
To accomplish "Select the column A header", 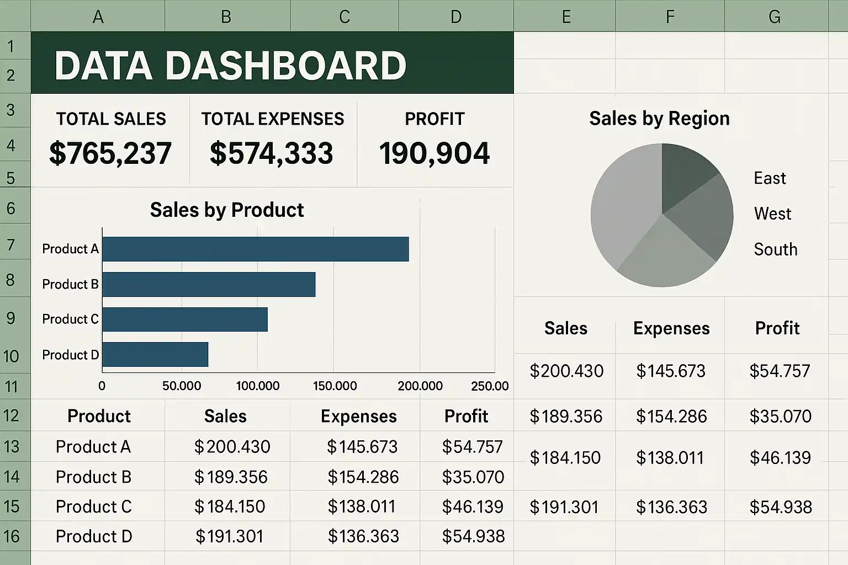I will (x=98, y=17).
